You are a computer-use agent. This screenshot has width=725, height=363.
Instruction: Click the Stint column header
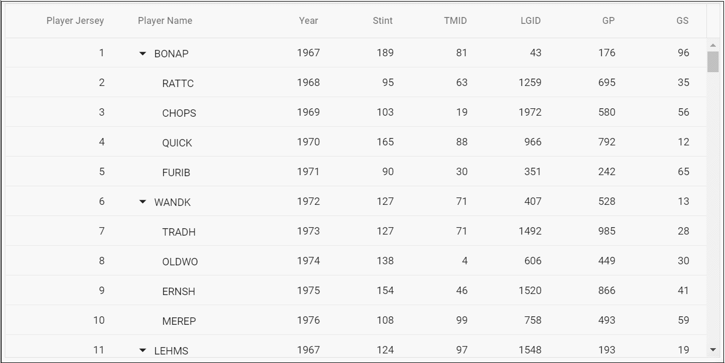(382, 21)
